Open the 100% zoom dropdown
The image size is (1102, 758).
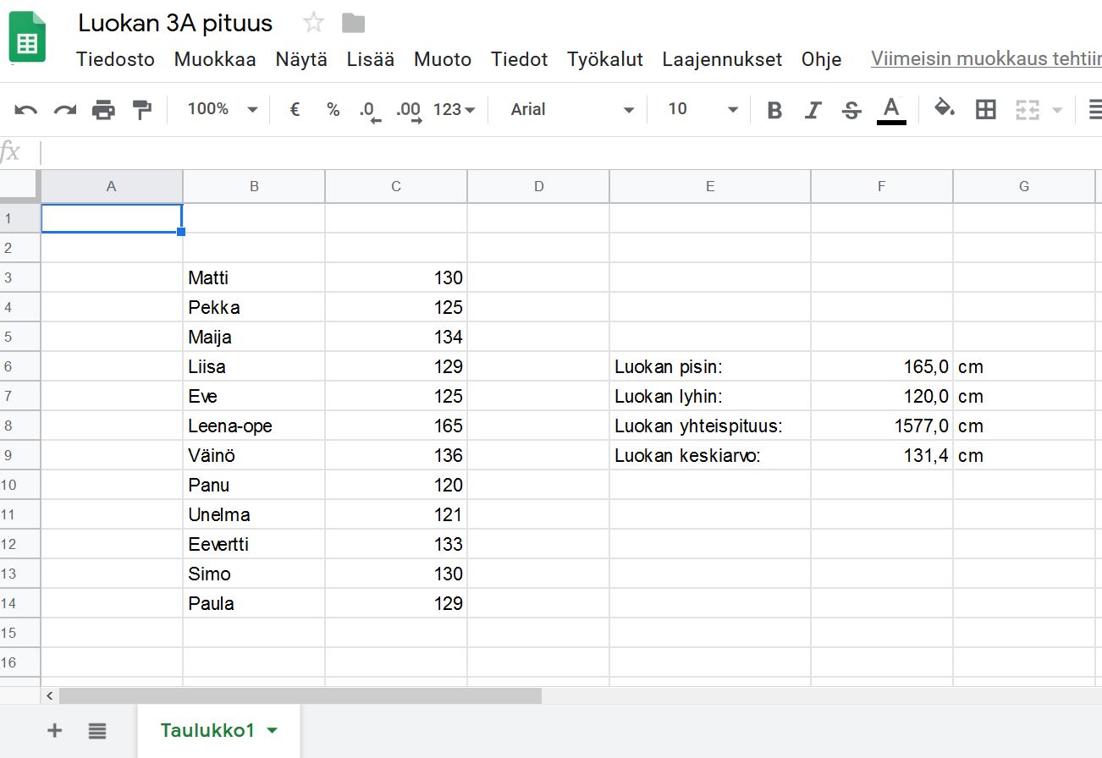pos(222,109)
